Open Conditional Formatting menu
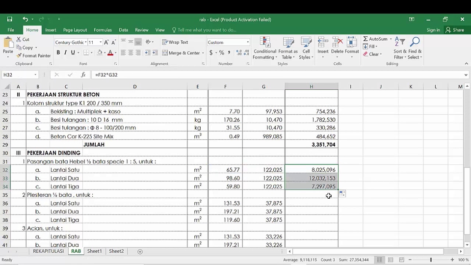 264,48
